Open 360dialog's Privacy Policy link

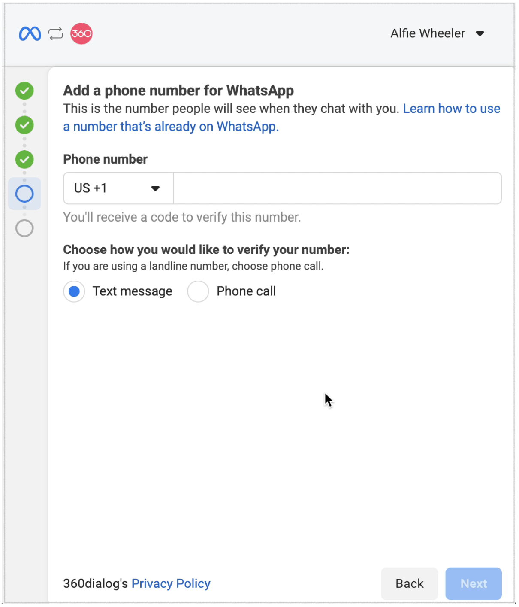tap(171, 583)
